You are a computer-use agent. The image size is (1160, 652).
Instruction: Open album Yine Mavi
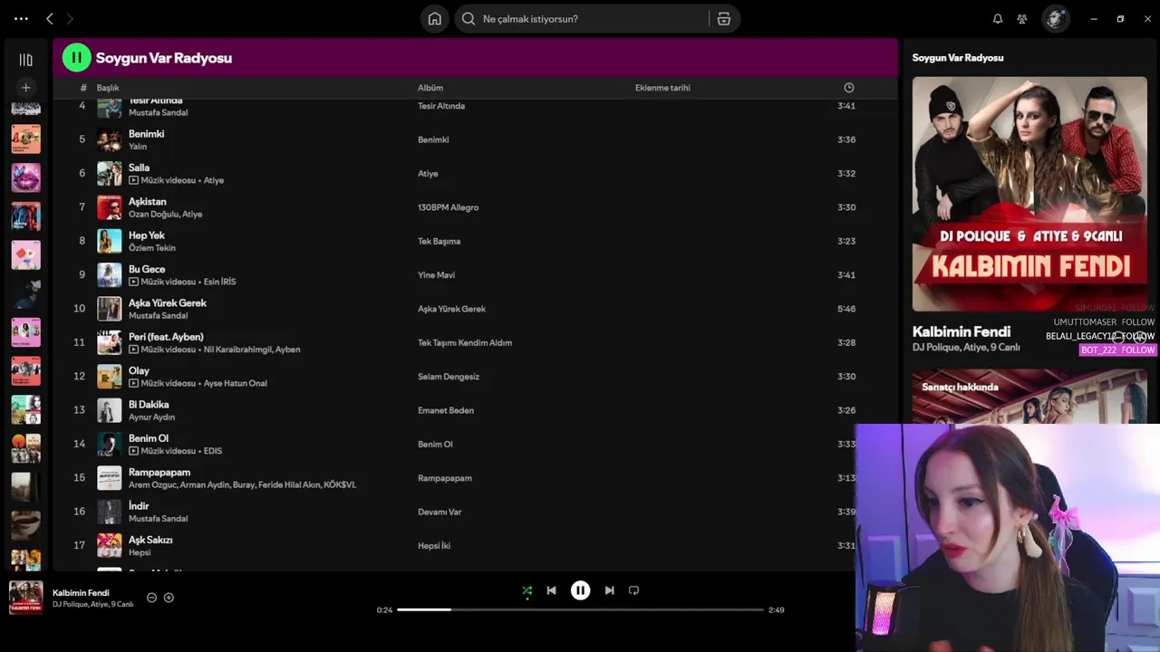click(436, 275)
